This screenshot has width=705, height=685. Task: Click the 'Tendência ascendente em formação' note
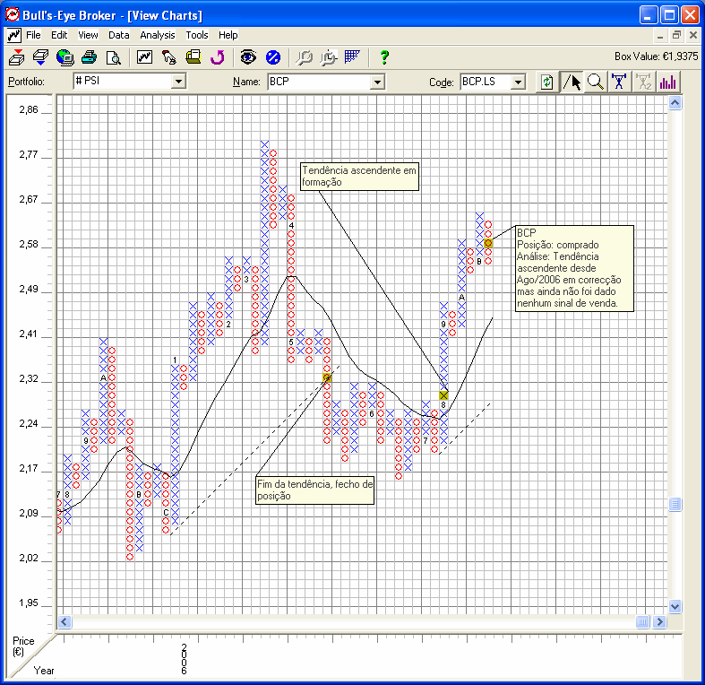coord(358,176)
